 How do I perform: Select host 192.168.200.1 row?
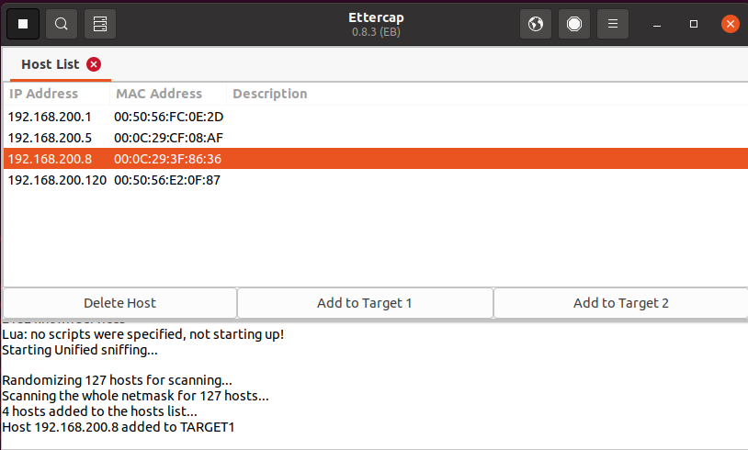coord(55,117)
